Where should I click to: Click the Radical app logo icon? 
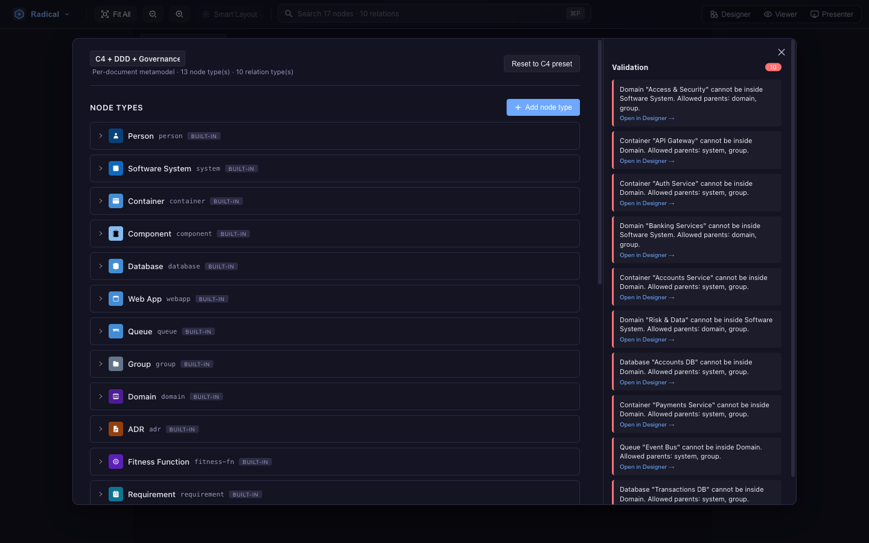(19, 14)
